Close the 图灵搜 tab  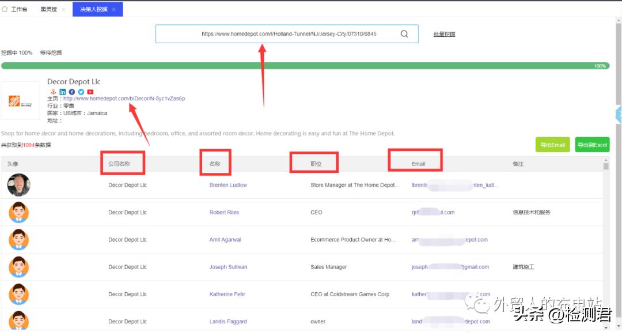[63, 9]
